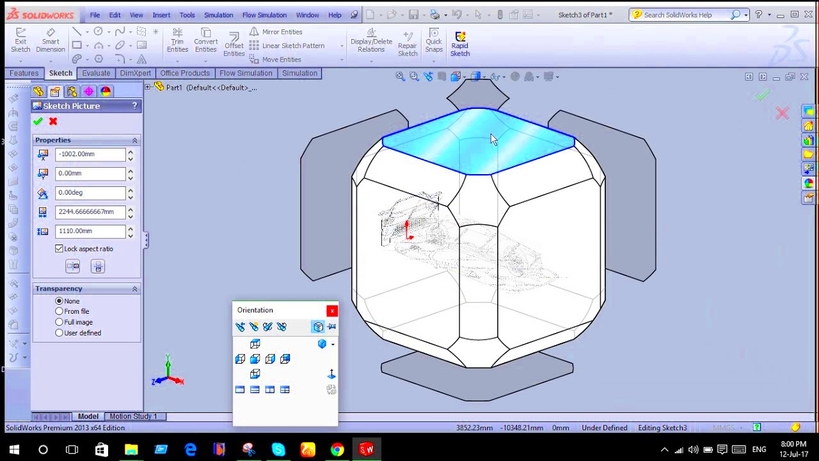
Task: Select the Smart Dimension tool
Action: (51, 41)
